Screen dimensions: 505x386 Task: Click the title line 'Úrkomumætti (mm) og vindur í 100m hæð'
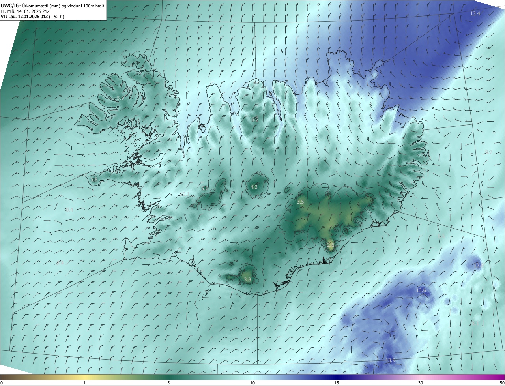tap(63, 5)
